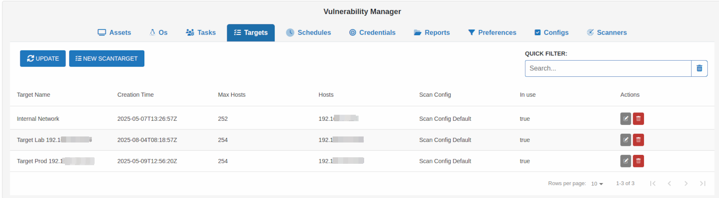Switch to the Scanners tab
The height and width of the screenshot is (198, 719).
606,33
